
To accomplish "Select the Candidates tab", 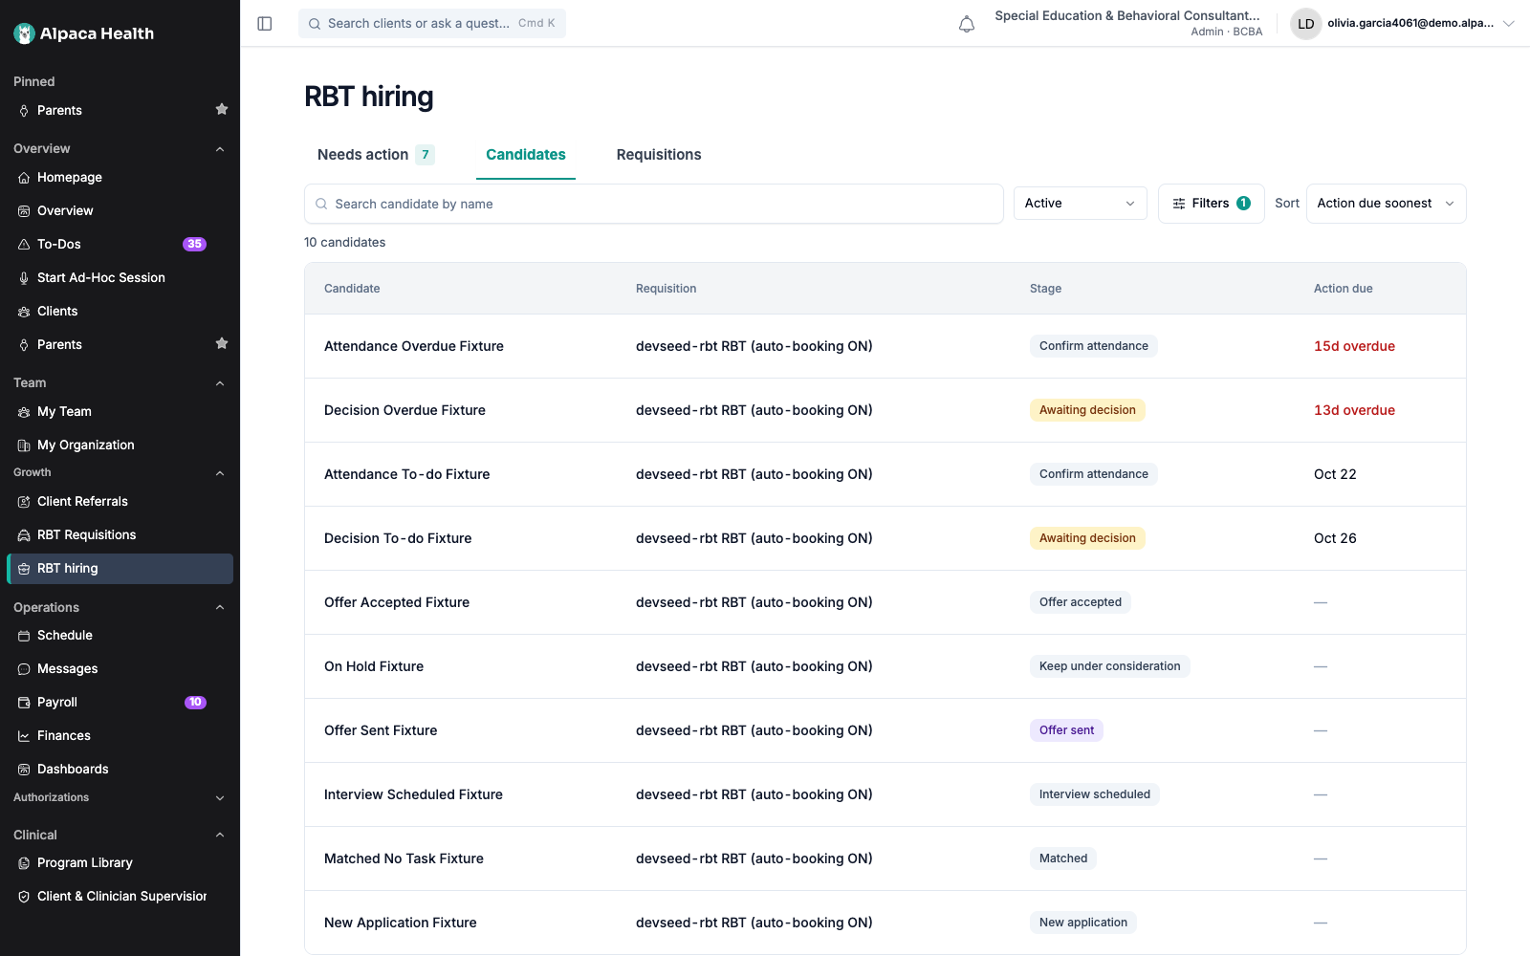I will pos(526,155).
